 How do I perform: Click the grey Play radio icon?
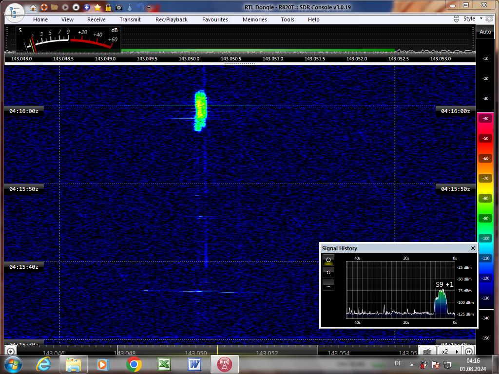[x=65, y=7]
